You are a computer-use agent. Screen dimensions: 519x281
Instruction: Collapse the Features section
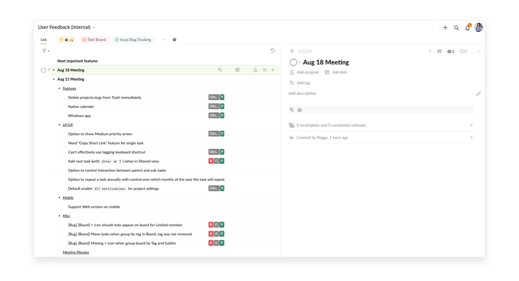coord(59,88)
